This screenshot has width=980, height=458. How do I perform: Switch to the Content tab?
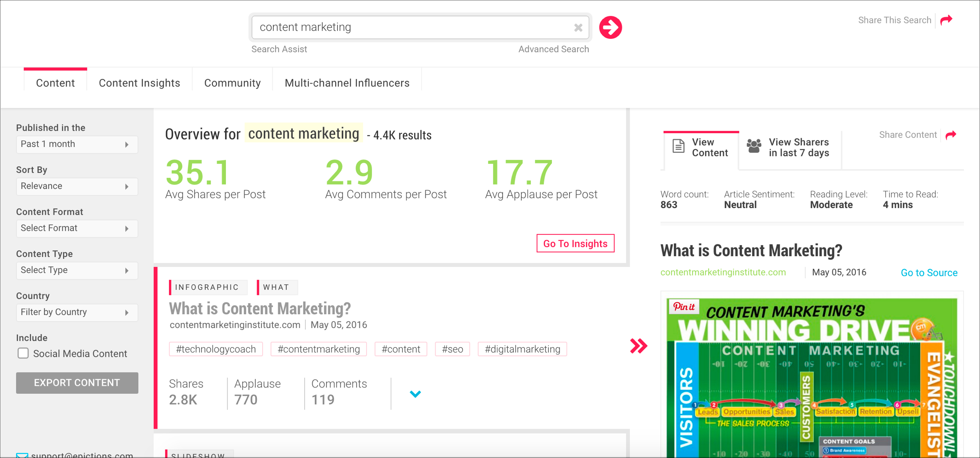point(55,83)
